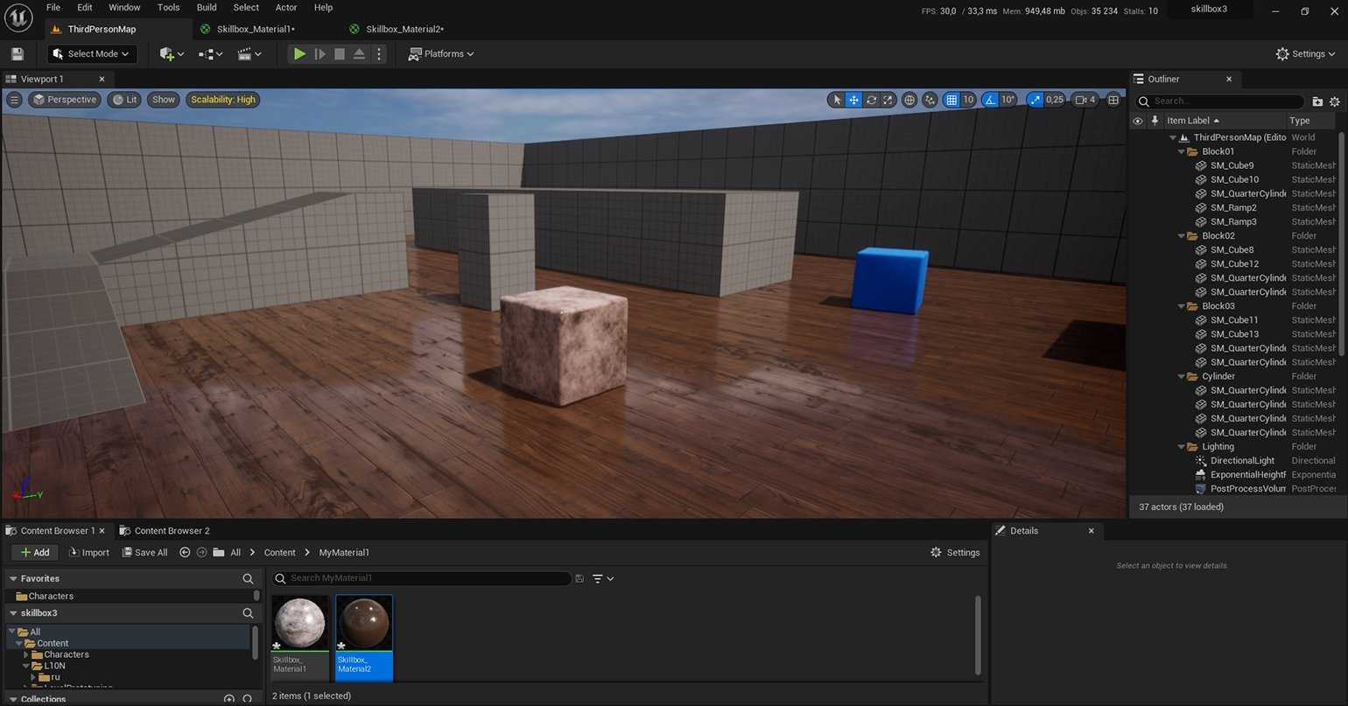This screenshot has width=1348, height=706.
Task: Toggle scale snapping in viewport toolbar
Action: [x=1036, y=100]
